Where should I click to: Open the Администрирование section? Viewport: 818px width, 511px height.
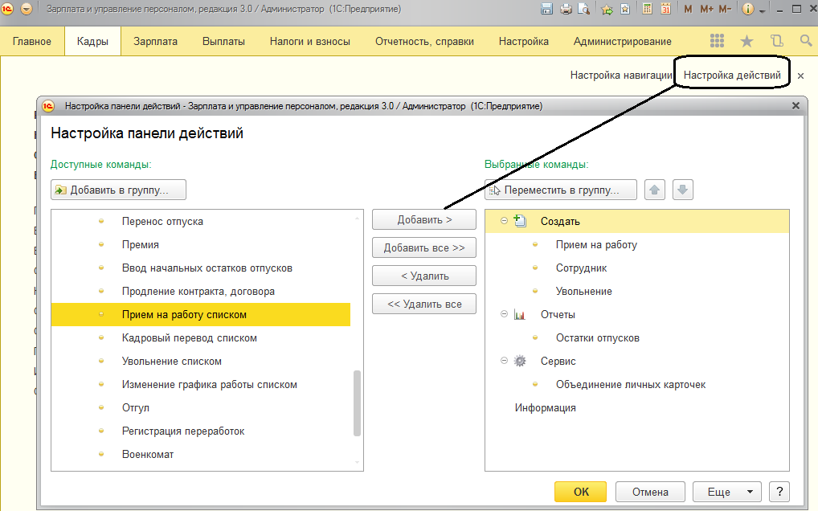623,41
